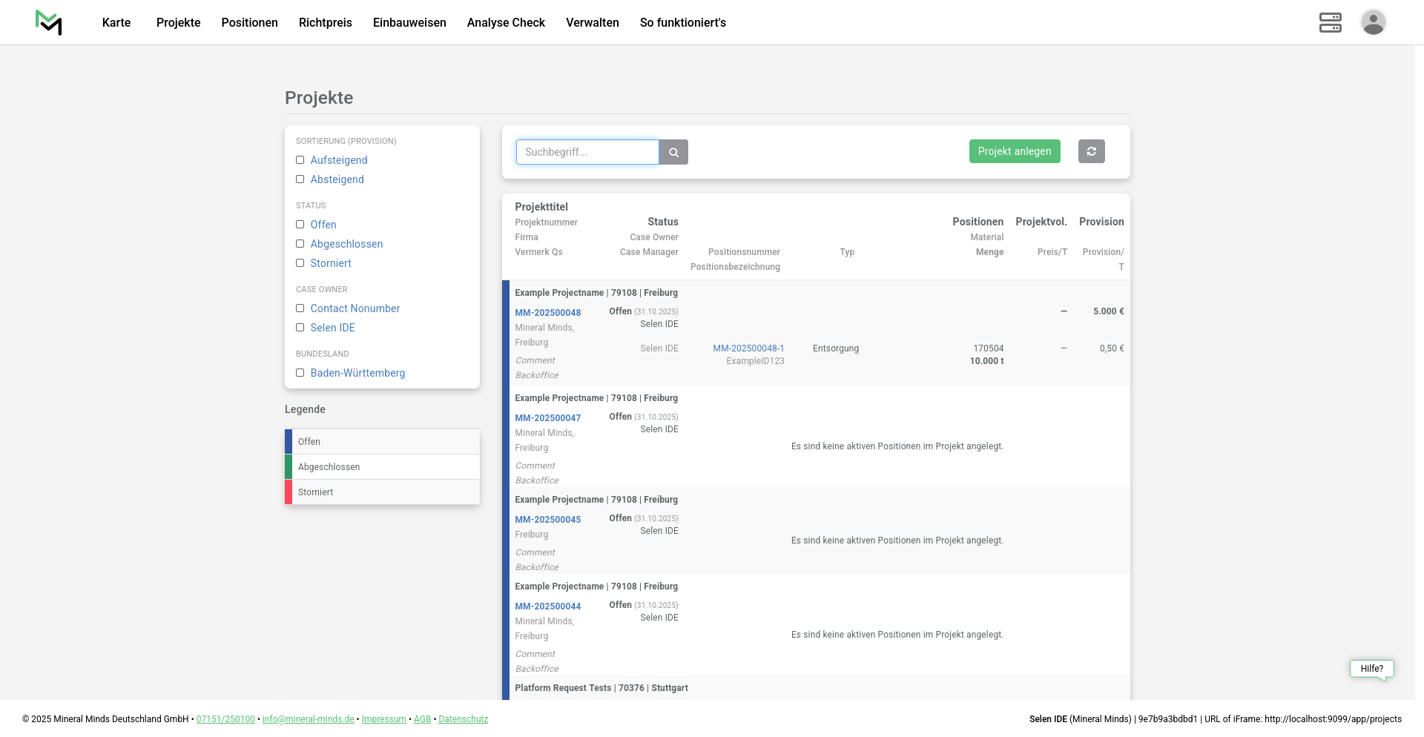The width and height of the screenshot is (1424, 737).
Task: Go to Analyse Check in navigation
Action: 506,23
